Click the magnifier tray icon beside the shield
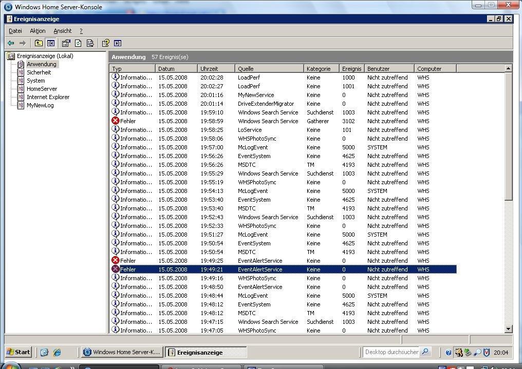 tap(477, 353)
